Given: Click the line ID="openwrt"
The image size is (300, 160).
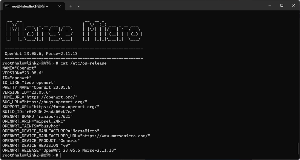Looking at the screenshot, I should [x=17, y=78].
